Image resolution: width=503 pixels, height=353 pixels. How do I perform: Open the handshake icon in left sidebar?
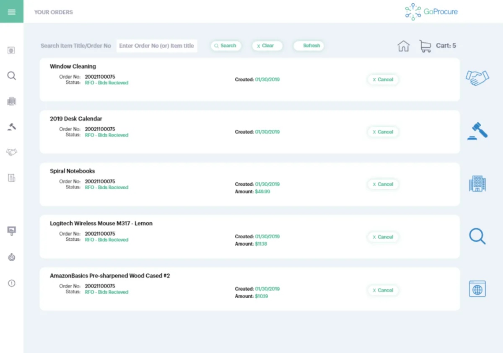12,152
